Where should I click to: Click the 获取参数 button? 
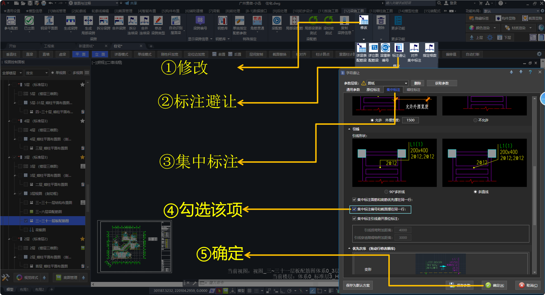click(x=442, y=83)
